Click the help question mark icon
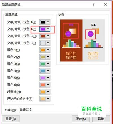Viewport: 113px width, 124px height. pos(94,4)
